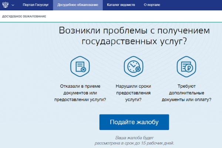
Task: Go to О портале menu item
Action: coord(152,5)
